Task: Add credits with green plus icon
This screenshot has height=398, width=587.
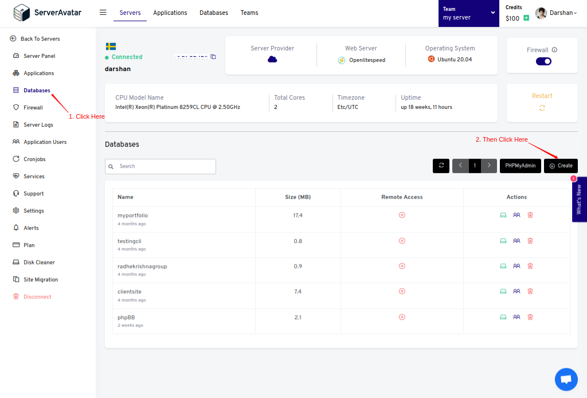Action: tap(526, 18)
